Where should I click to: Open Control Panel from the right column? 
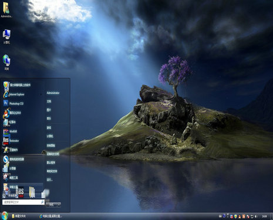(50, 145)
